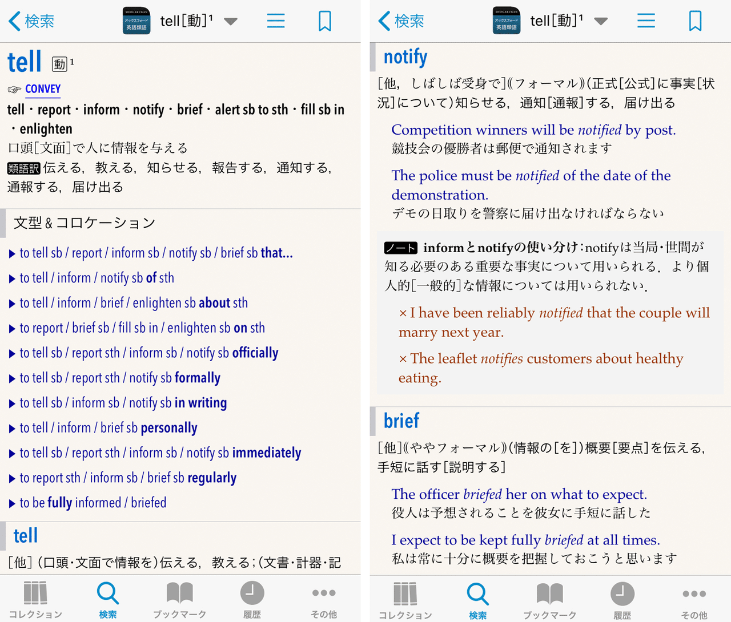Follow the CONVEY cross-reference link
Screen dimensions: 731x622
43,89
